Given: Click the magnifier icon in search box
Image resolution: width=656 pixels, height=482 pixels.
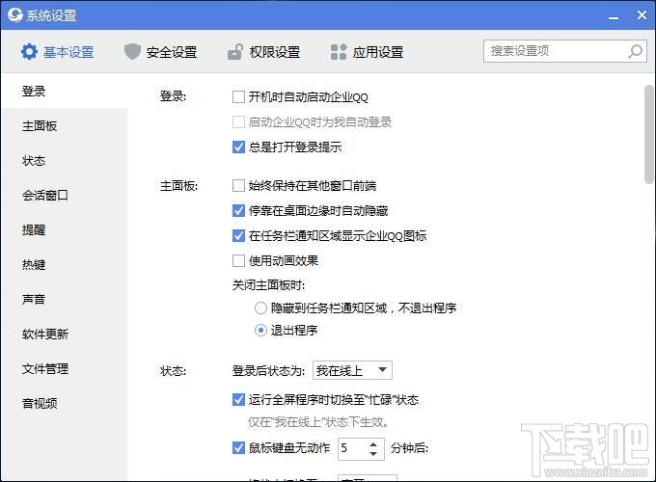Looking at the screenshot, I should pos(635,51).
